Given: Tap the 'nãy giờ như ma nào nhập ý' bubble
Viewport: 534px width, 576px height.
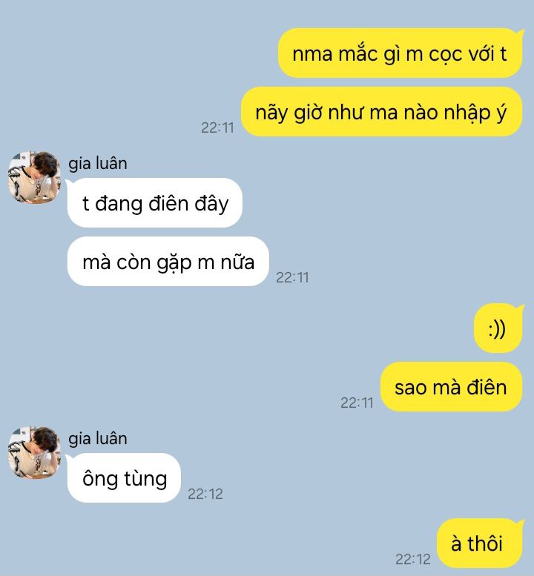Looking at the screenshot, I should pyautogui.click(x=381, y=112).
